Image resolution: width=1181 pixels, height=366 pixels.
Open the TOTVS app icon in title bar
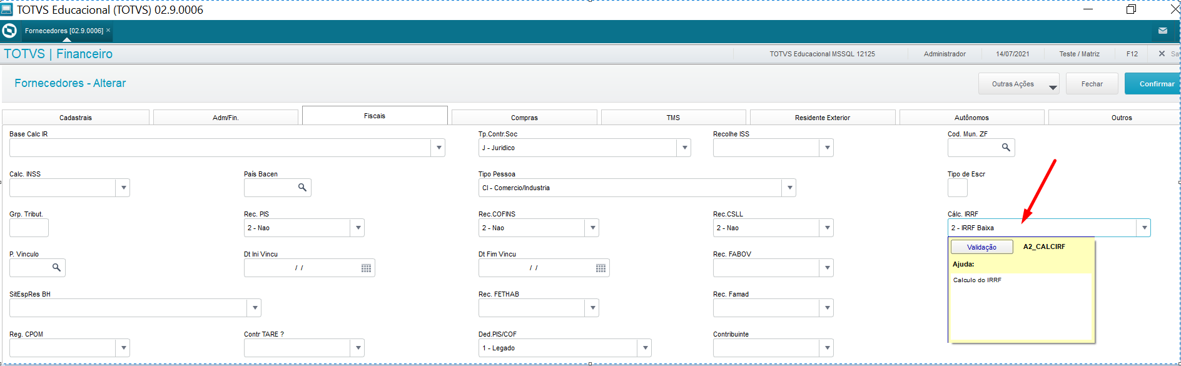pyautogui.click(x=7, y=9)
